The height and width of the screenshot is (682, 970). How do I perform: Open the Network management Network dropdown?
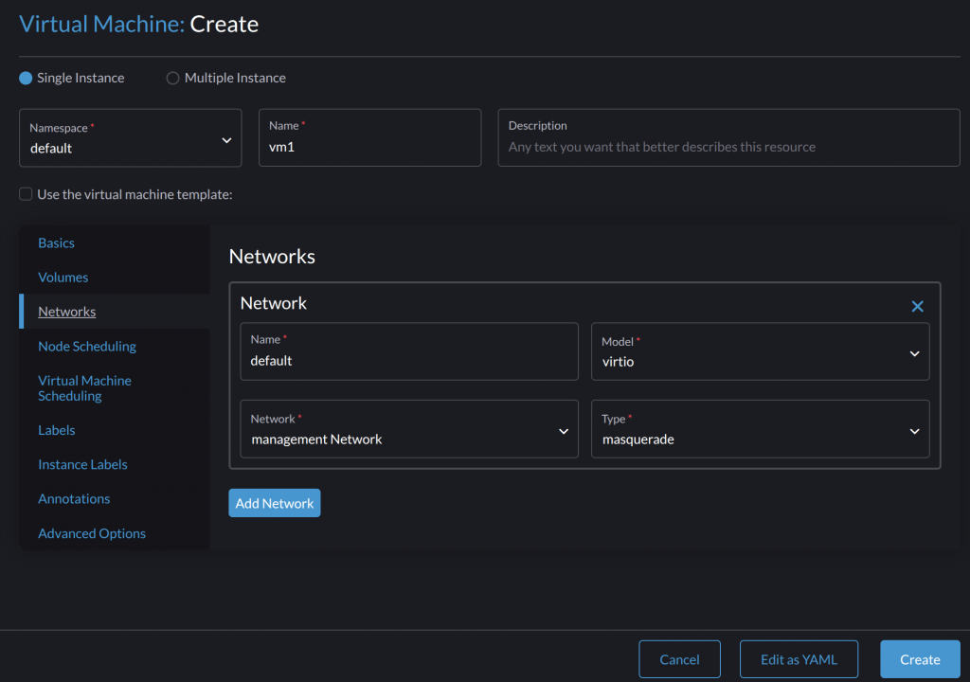[409, 429]
